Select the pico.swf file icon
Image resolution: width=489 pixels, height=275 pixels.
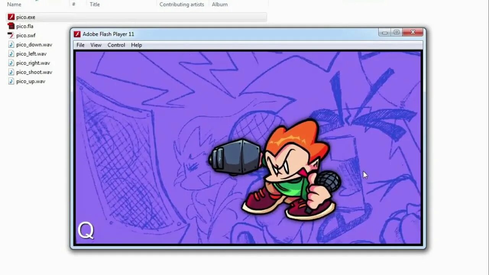(11, 36)
